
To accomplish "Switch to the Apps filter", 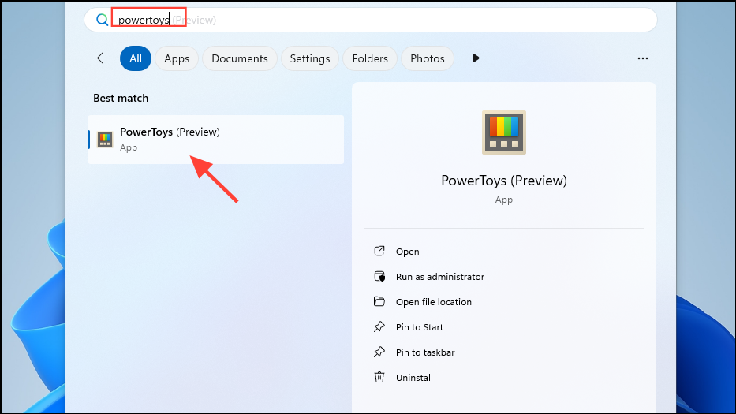I will tap(177, 58).
